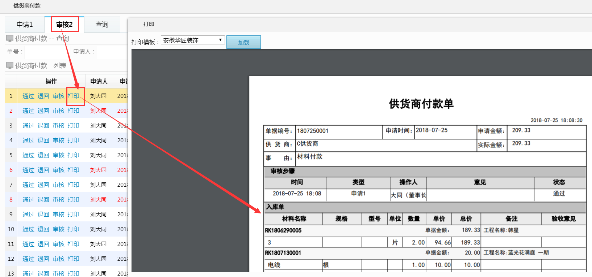
Task: Select row number 4 in the list
Action: [x=11, y=140]
